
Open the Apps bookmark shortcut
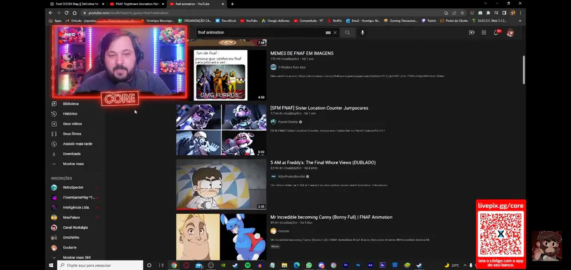point(55,21)
